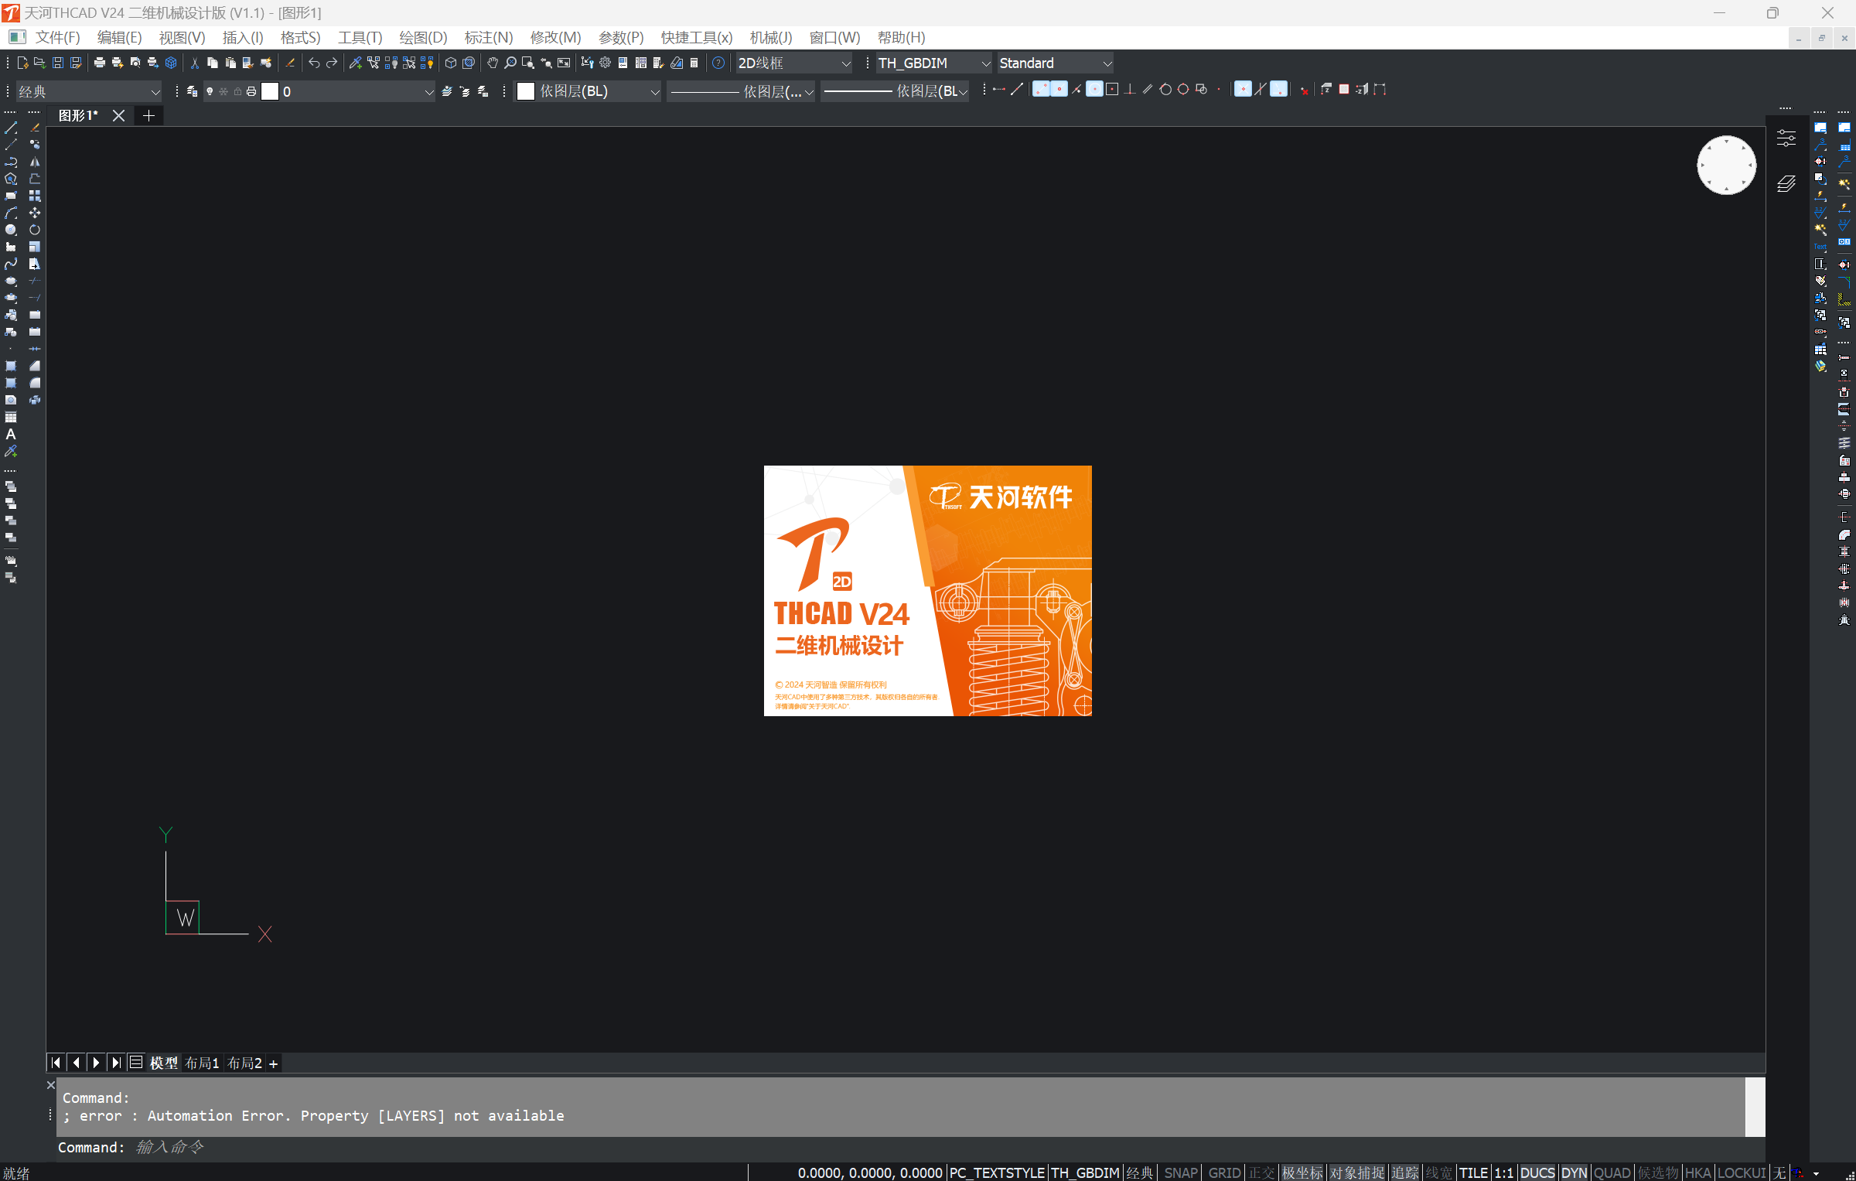The height and width of the screenshot is (1181, 1856).
Task: Open the linetype 依图层 dropdown
Action: click(741, 91)
